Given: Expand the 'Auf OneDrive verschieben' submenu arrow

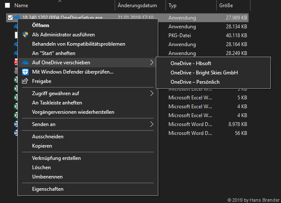Looking at the screenshot, I should [152, 63].
